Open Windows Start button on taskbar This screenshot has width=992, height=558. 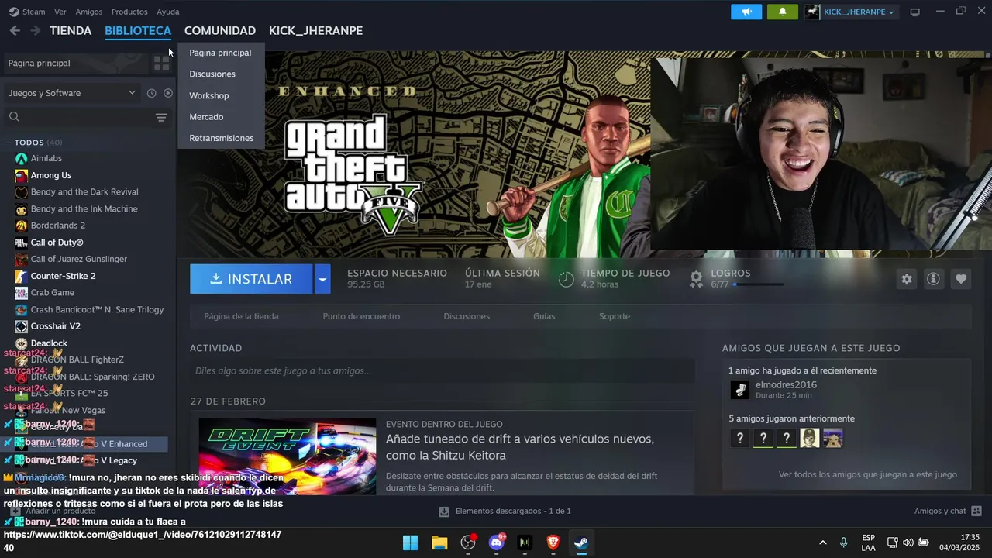(411, 542)
